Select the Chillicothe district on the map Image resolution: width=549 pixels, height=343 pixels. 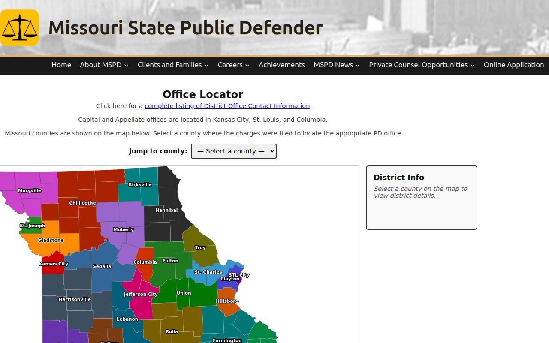pyautogui.click(x=82, y=203)
